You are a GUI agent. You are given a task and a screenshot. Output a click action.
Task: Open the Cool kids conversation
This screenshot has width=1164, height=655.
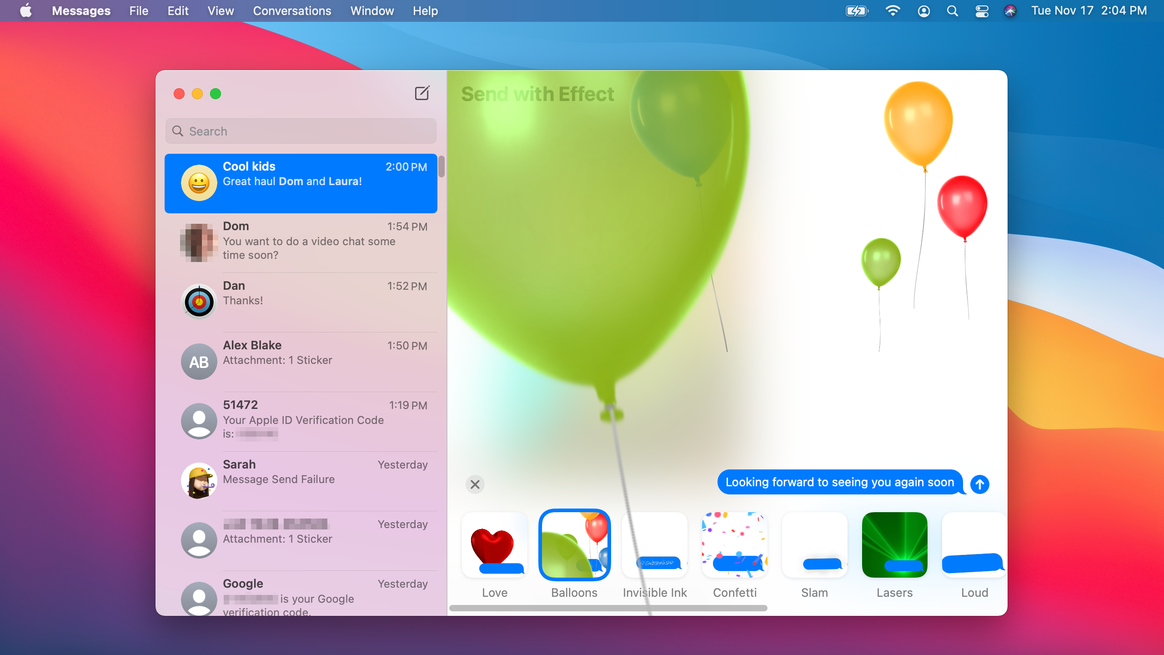click(x=301, y=183)
